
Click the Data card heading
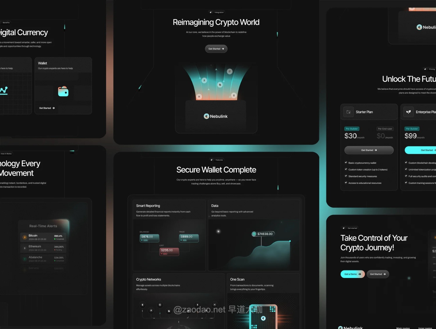coord(215,206)
